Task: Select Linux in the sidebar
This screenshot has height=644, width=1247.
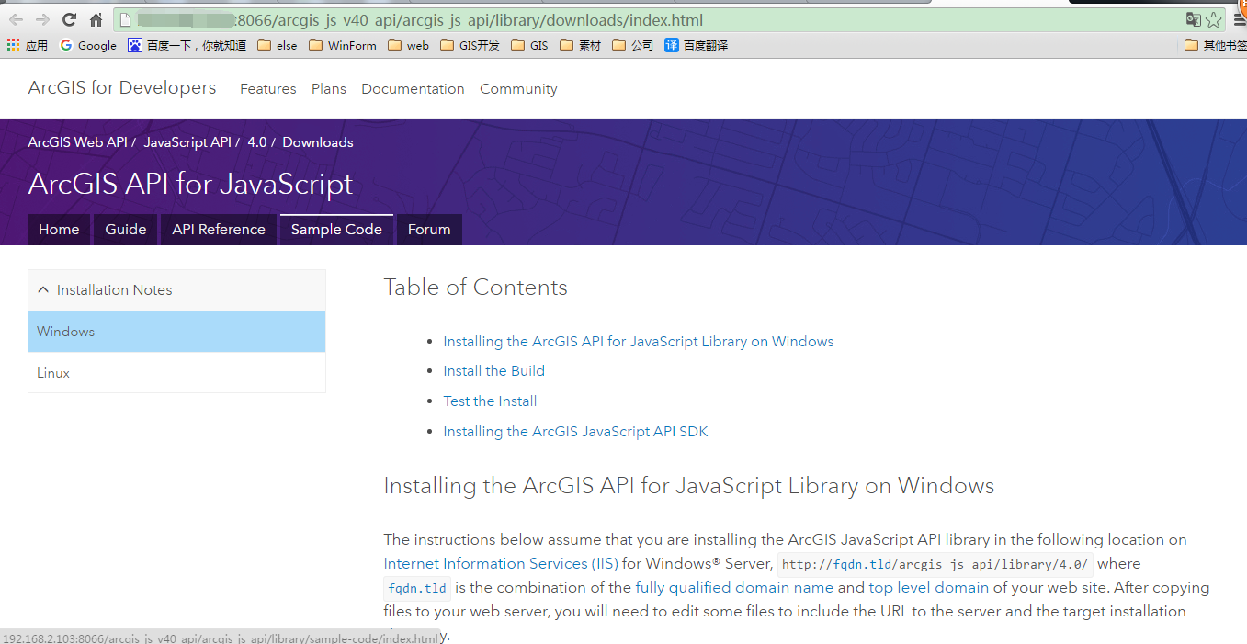Action: [x=176, y=373]
